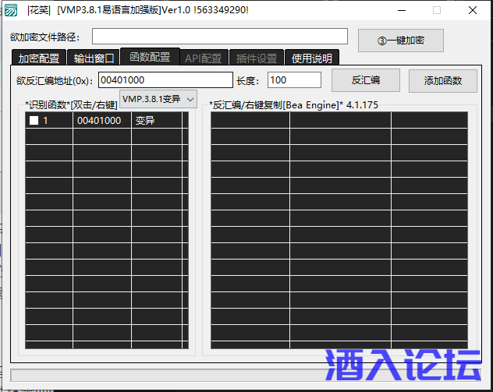The width and height of the screenshot is (493, 392).
Task: Click the 反汇编 button
Action: 365,80
